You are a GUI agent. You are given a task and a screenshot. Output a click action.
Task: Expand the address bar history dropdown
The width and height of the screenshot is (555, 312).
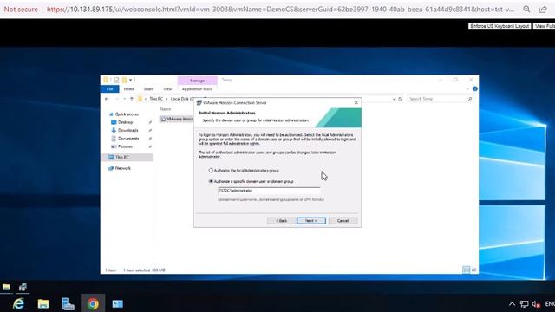[394, 99]
